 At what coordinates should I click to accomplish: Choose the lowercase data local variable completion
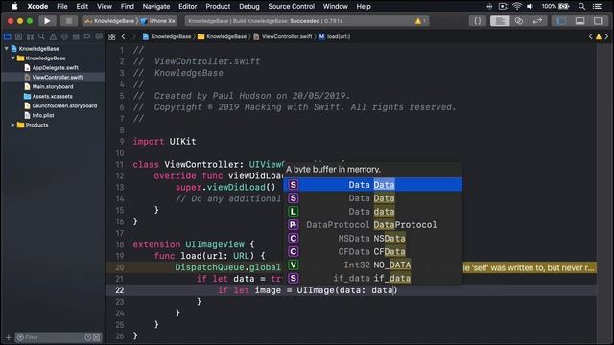pos(373,212)
